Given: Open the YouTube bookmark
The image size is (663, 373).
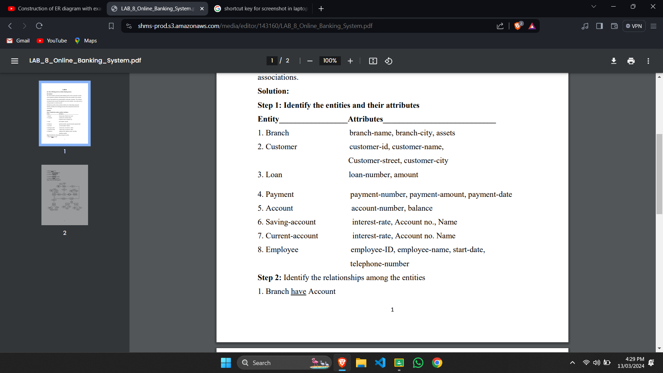Looking at the screenshot, I should (52, 41).
